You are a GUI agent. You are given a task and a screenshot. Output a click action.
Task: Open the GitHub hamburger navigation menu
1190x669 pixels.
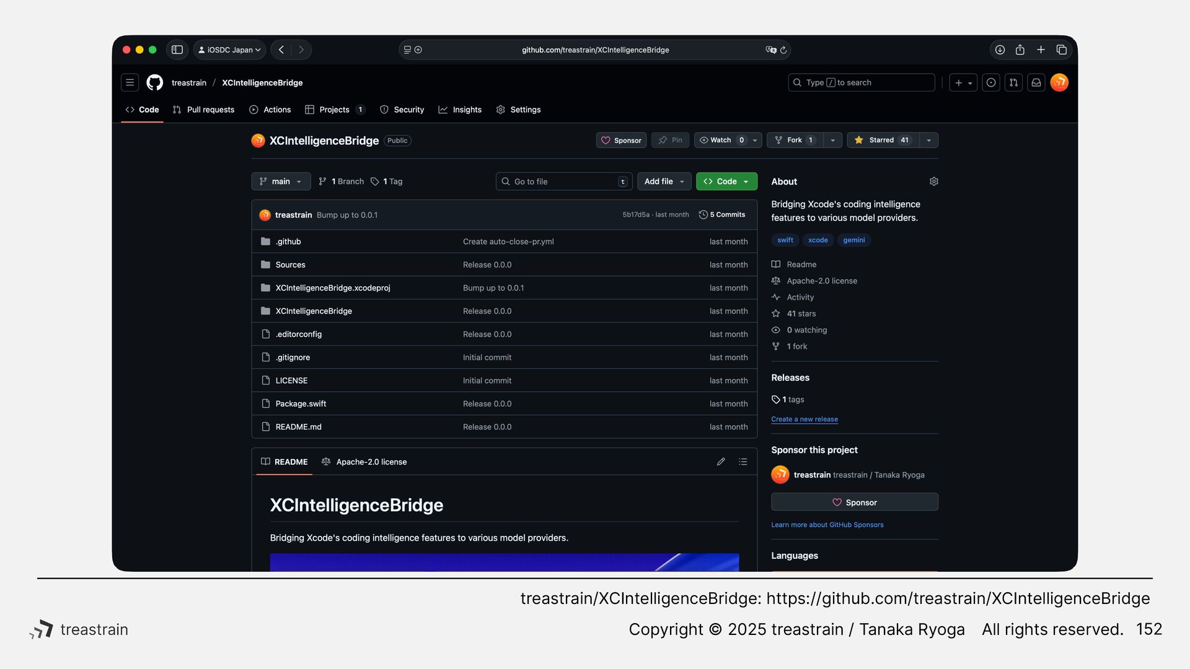[x=130, y=82]
